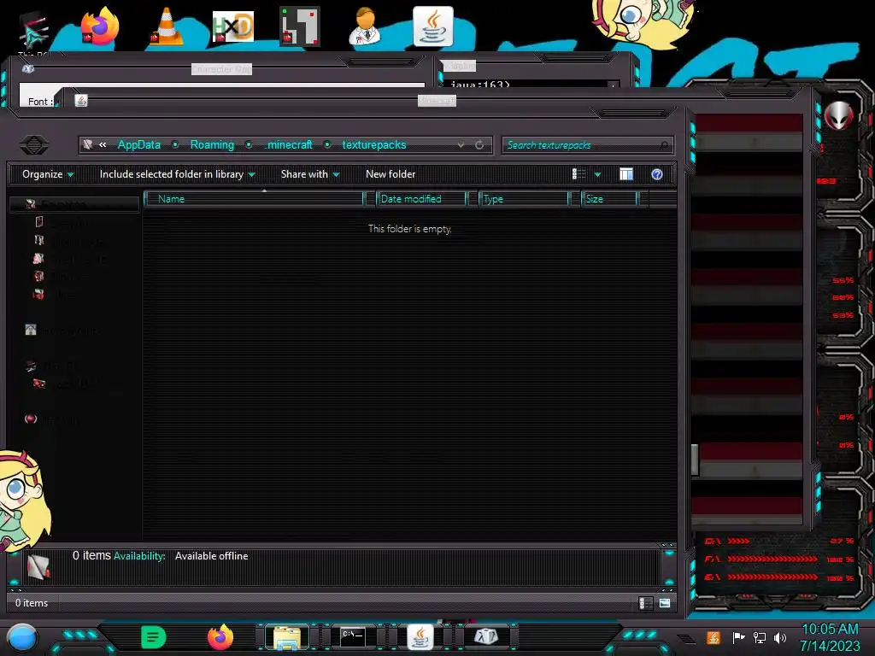The height and width of the screenshot is (656, 875).
Task: Go to AppData in the breadcrumb
Action: pyautogui.click(x=139, y=145)
